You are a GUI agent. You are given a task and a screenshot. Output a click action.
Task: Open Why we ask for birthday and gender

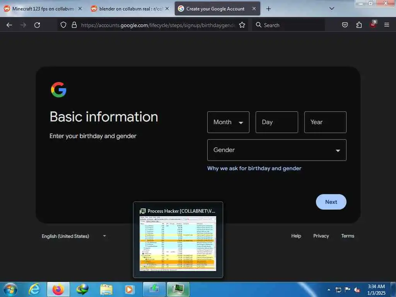[254, 169]
